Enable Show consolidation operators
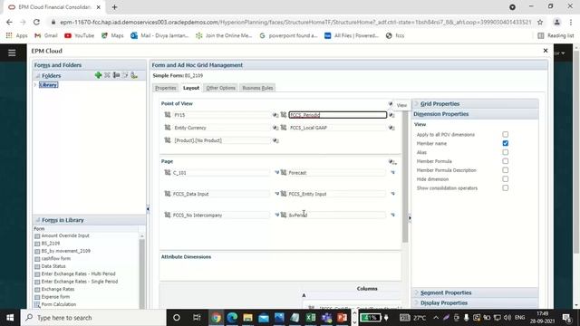580x326 pixels. click(x=506, y=187)
